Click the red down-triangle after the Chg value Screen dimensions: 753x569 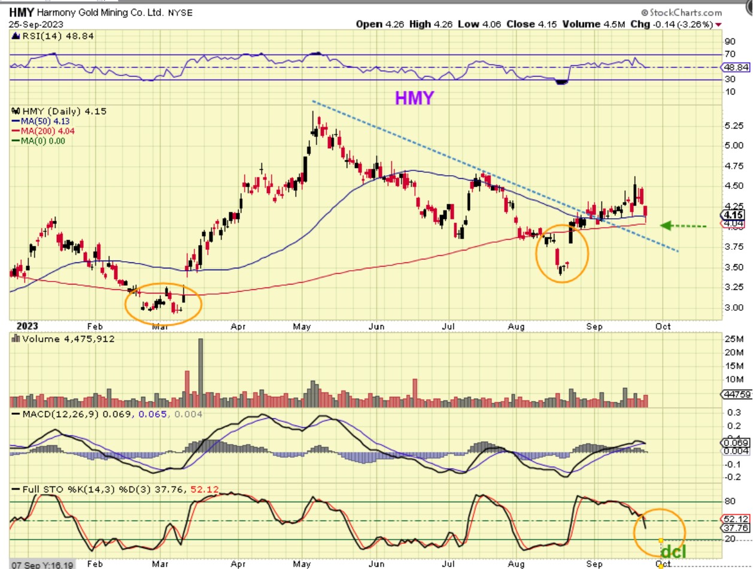pos(718,25)
